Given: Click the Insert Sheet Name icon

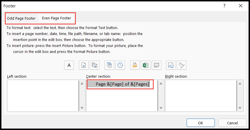Looking at the screenshot, I should (x=156, y=65).
